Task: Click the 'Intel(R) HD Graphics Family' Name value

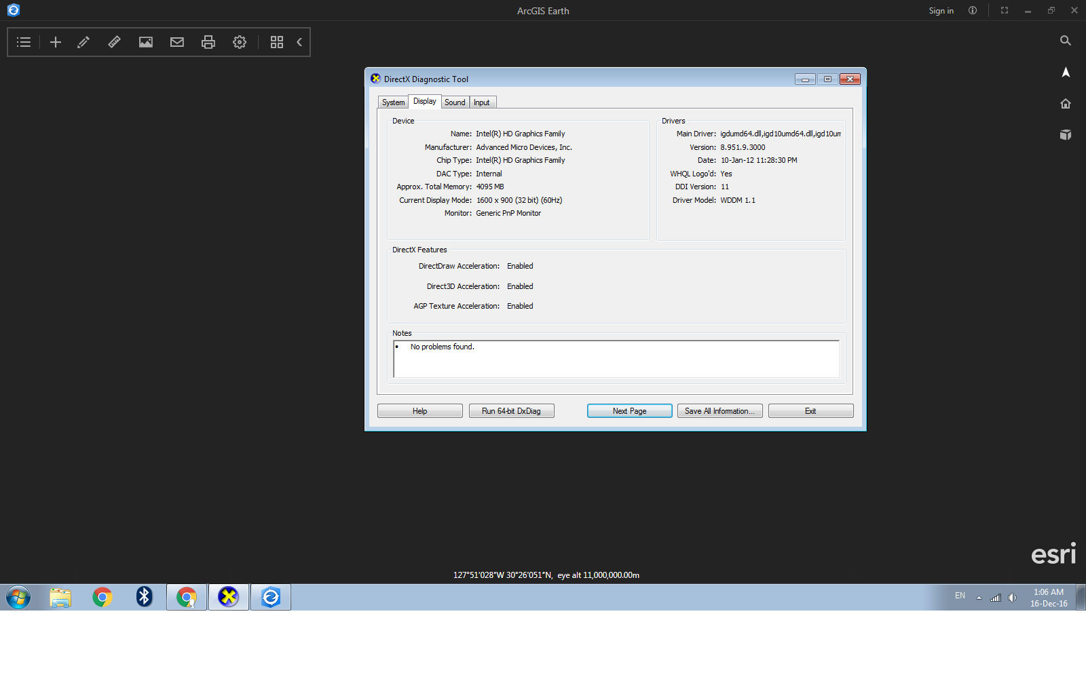Action: coord(521,134)
